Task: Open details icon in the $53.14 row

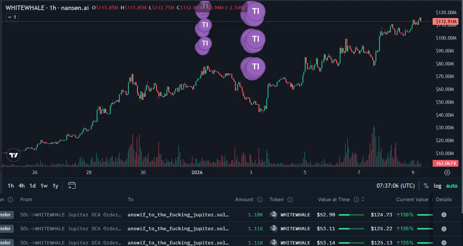Action: 444,242
